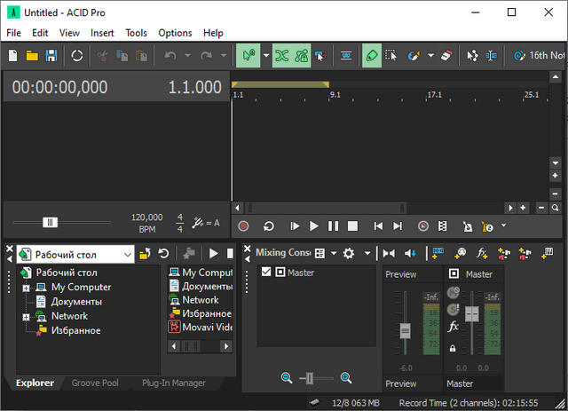
Task: Switch to the Groove Pool tab
Action: 94,383
